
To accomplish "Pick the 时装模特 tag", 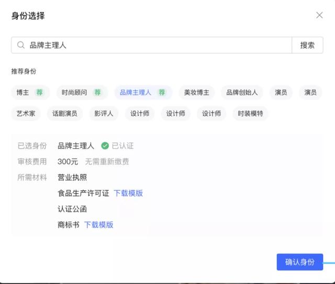I will [250, 113].
